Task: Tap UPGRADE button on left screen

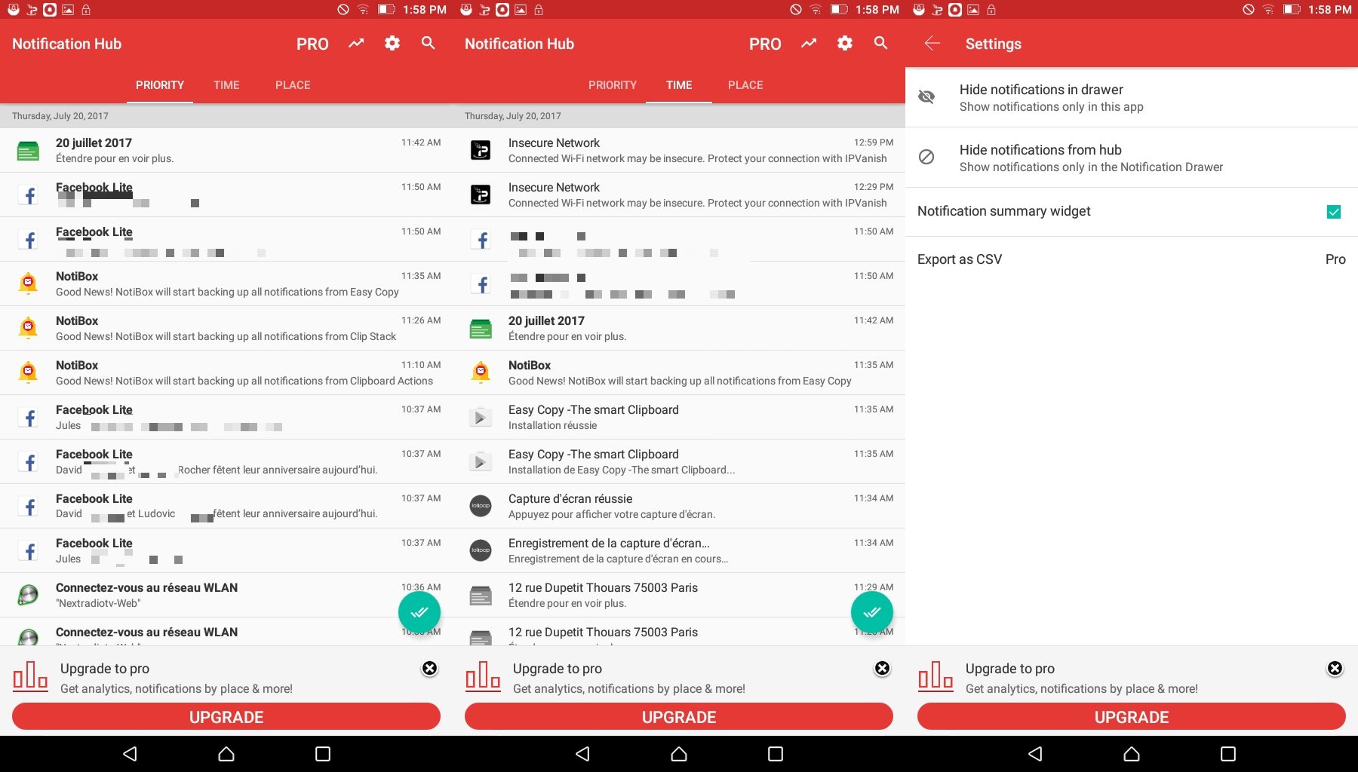Action: pyautogui.click(x=226, y=717)
